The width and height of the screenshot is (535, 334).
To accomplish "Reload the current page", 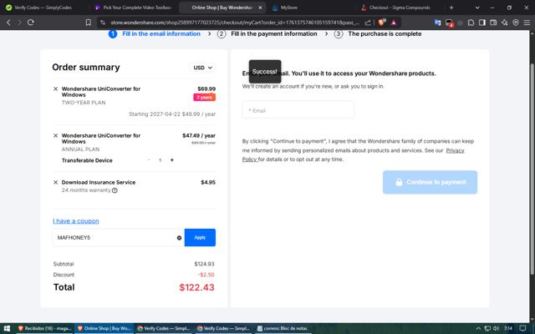I will [x=31, y=23].
